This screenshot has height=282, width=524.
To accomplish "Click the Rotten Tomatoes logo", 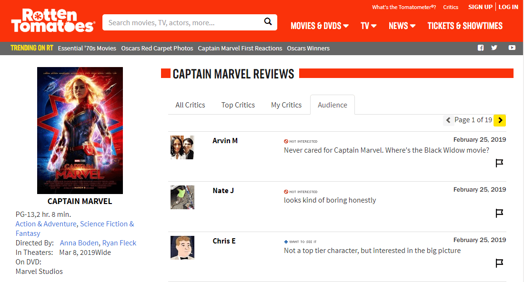I will 53,21.
